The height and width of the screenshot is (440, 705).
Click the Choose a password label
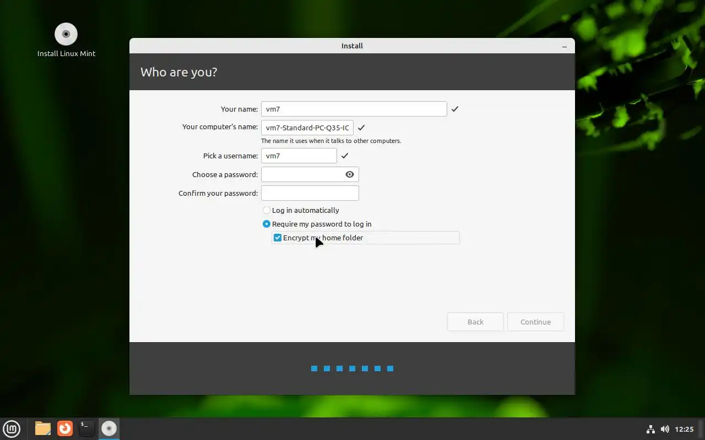point(225,174)
